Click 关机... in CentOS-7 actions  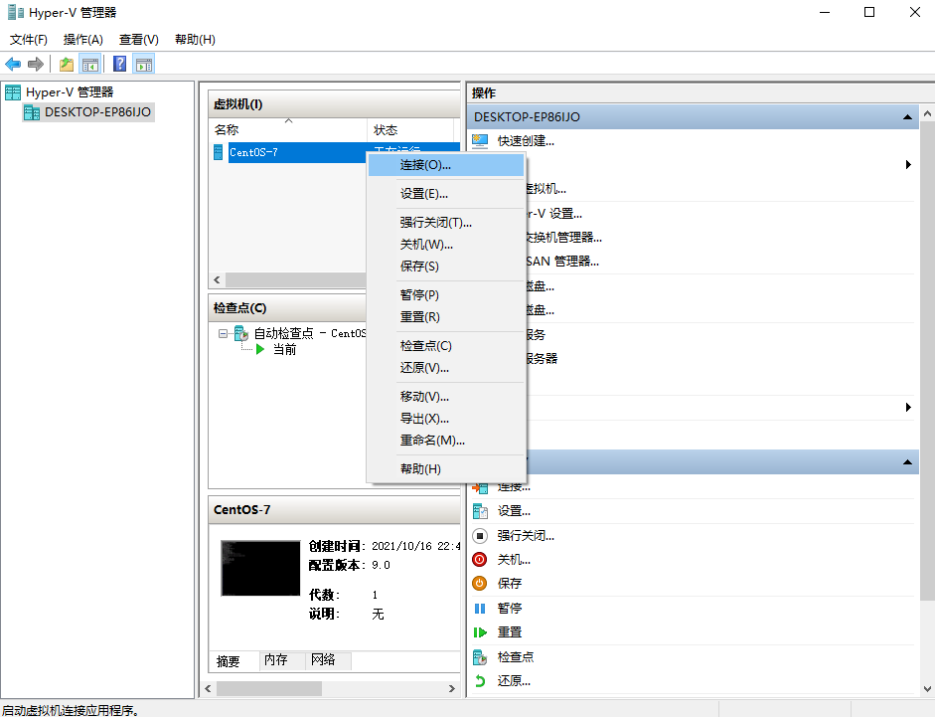(514, 560)
